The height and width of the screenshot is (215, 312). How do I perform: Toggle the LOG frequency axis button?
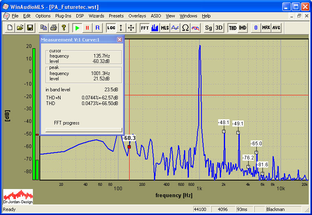pos(111,28)
